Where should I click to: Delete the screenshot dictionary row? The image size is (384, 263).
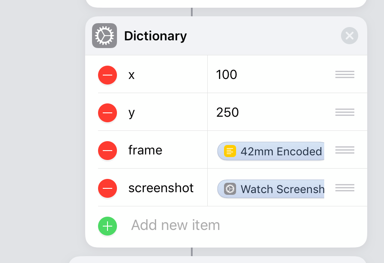[108, 188]
